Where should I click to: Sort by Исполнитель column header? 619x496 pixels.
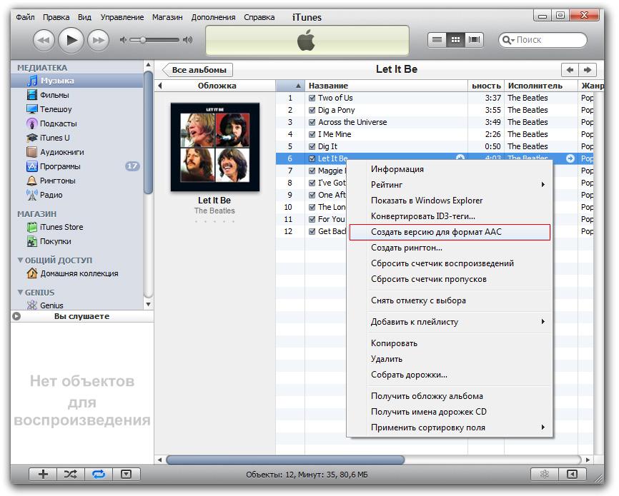coord(541,86)
